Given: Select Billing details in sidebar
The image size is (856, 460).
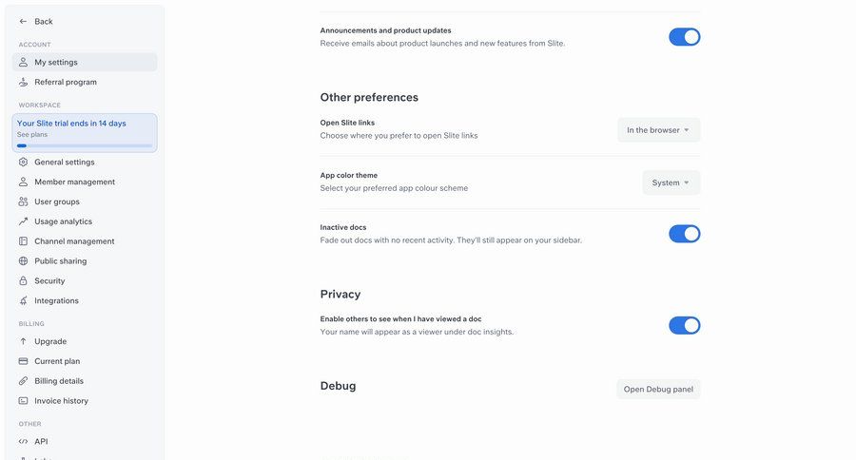Looking at the screenshot, I should tap(59, 381).
